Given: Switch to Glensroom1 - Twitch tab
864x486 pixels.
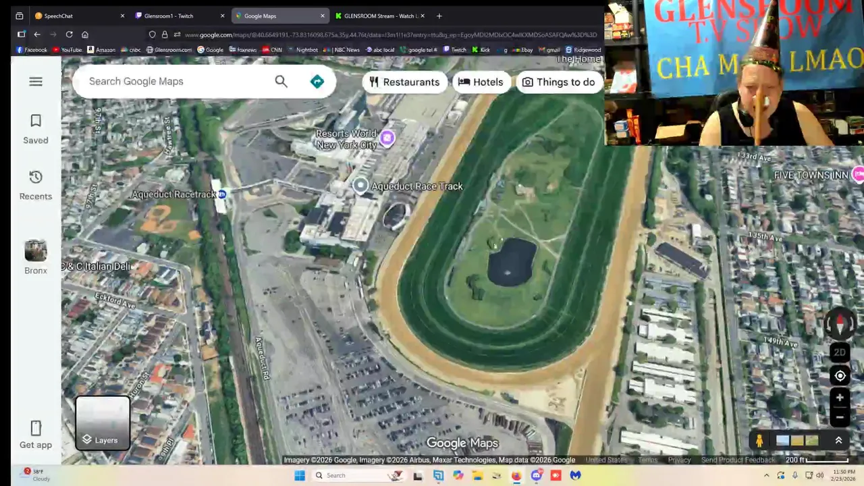Looking at the screenshot, I should click(x=180, y=16).
